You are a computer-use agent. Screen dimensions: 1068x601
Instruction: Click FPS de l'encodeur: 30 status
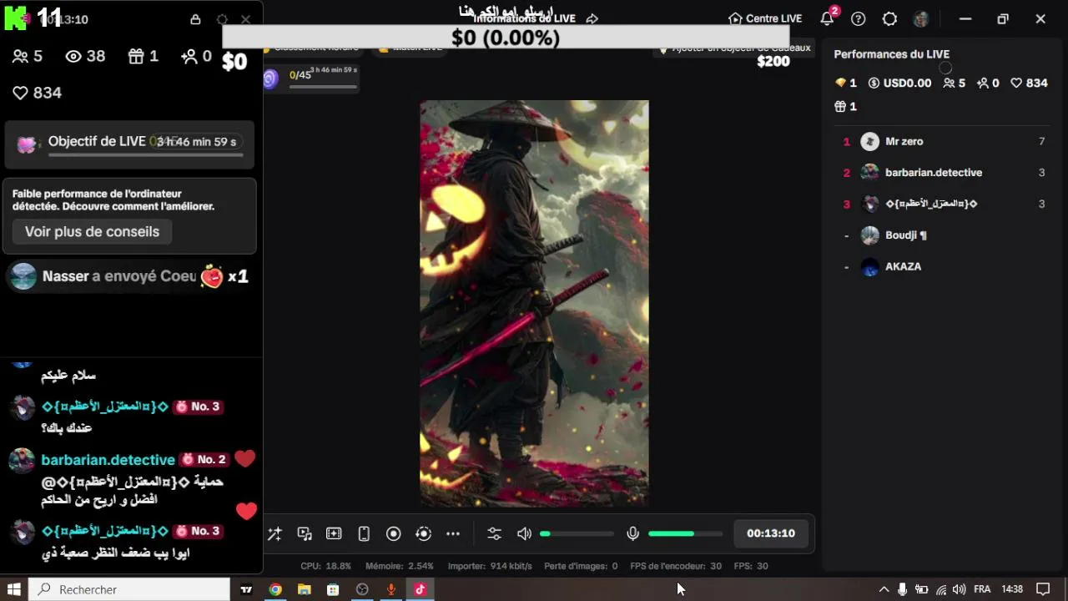[x=676, y=566]
